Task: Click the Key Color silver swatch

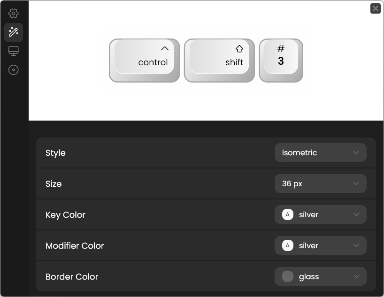Action: click(x=288, y=214)
